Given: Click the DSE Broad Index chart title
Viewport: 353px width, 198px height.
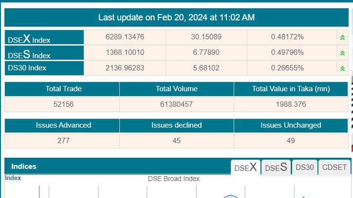Looking at the screenshot, I should (x=174, y=179).
